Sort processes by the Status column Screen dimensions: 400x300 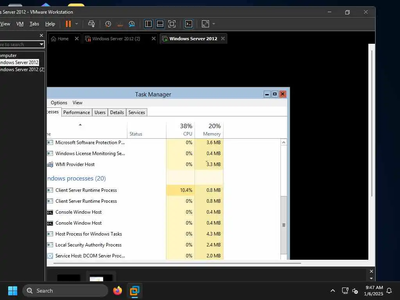coord(147,130)
